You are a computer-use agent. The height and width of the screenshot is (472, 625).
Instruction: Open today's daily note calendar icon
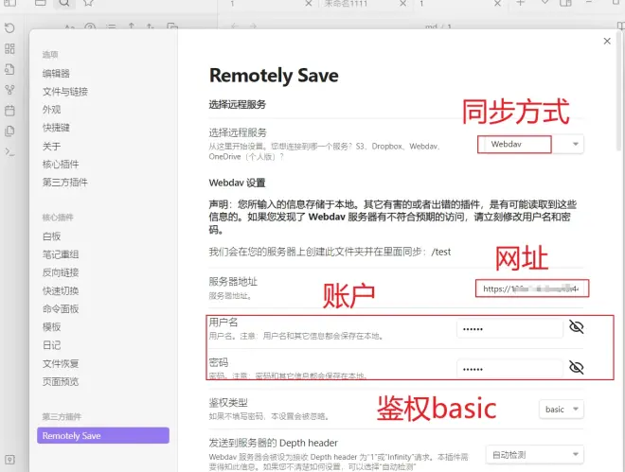[9, 111]
